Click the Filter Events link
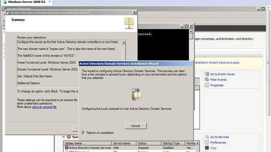 tap(218, 80)
